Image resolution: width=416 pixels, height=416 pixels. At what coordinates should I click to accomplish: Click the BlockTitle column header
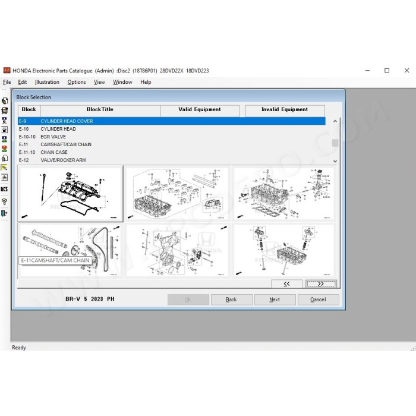(x=100, y=111)
